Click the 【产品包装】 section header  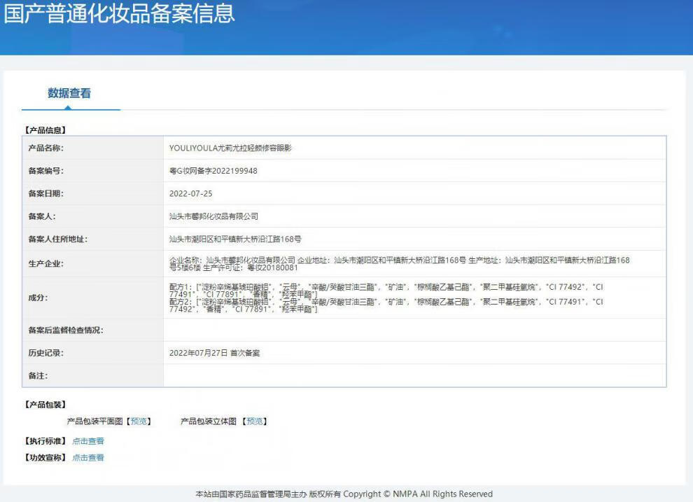pos(45,405)
